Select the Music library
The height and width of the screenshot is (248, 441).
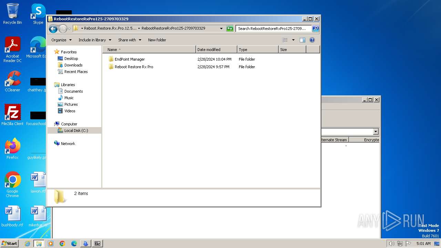[x=69, y=98]
